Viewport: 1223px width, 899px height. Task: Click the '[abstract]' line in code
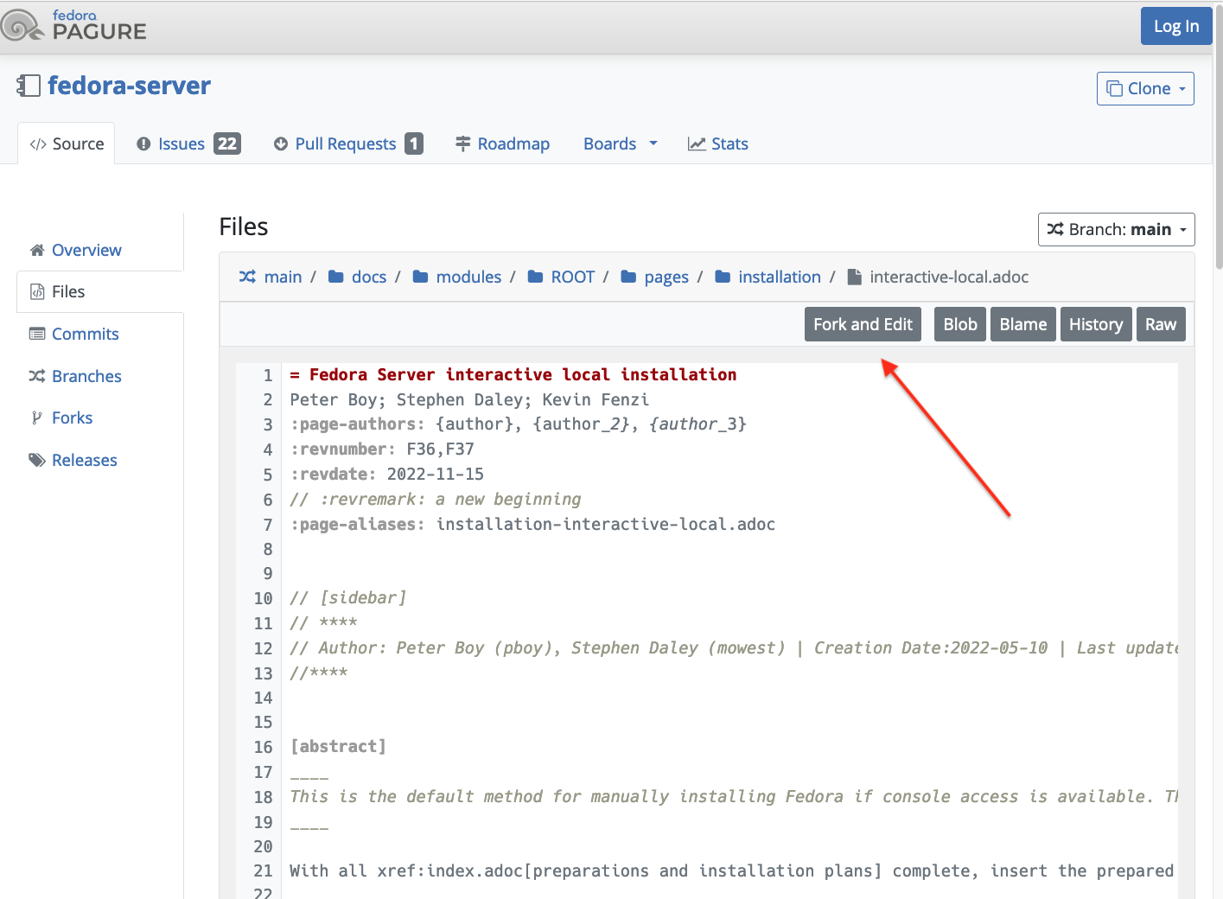[338, 746]
